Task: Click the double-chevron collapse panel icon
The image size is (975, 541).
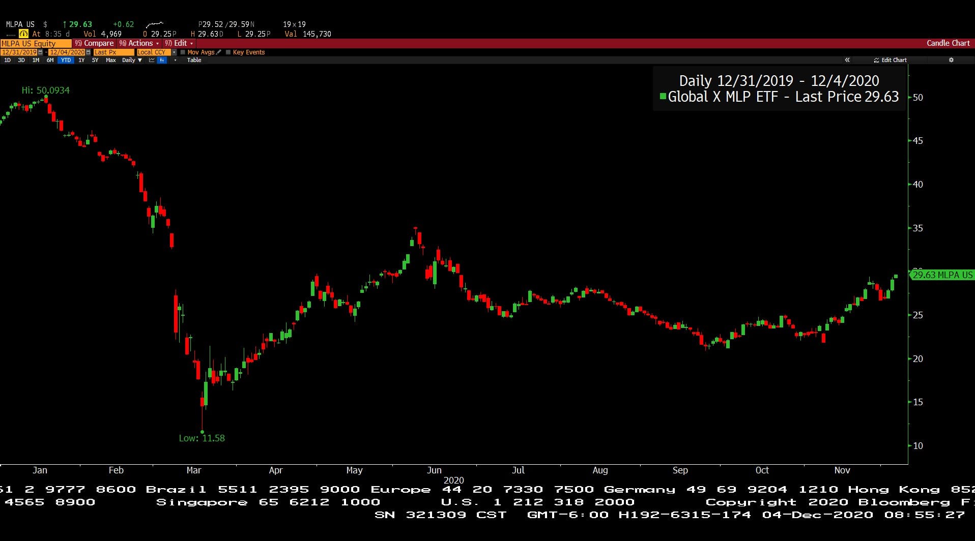Action: click(x=847, y=60)
